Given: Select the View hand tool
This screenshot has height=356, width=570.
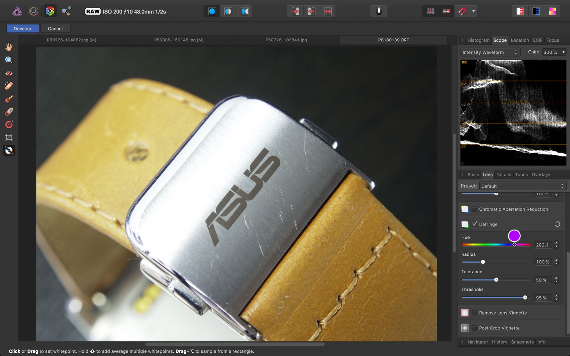Looking at the screenshot, I should [9, 47].
